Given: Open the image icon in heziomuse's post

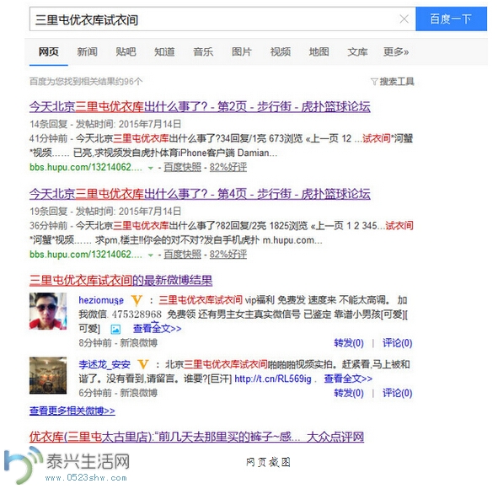Looking at the screenshot, I should pos(115,329).
